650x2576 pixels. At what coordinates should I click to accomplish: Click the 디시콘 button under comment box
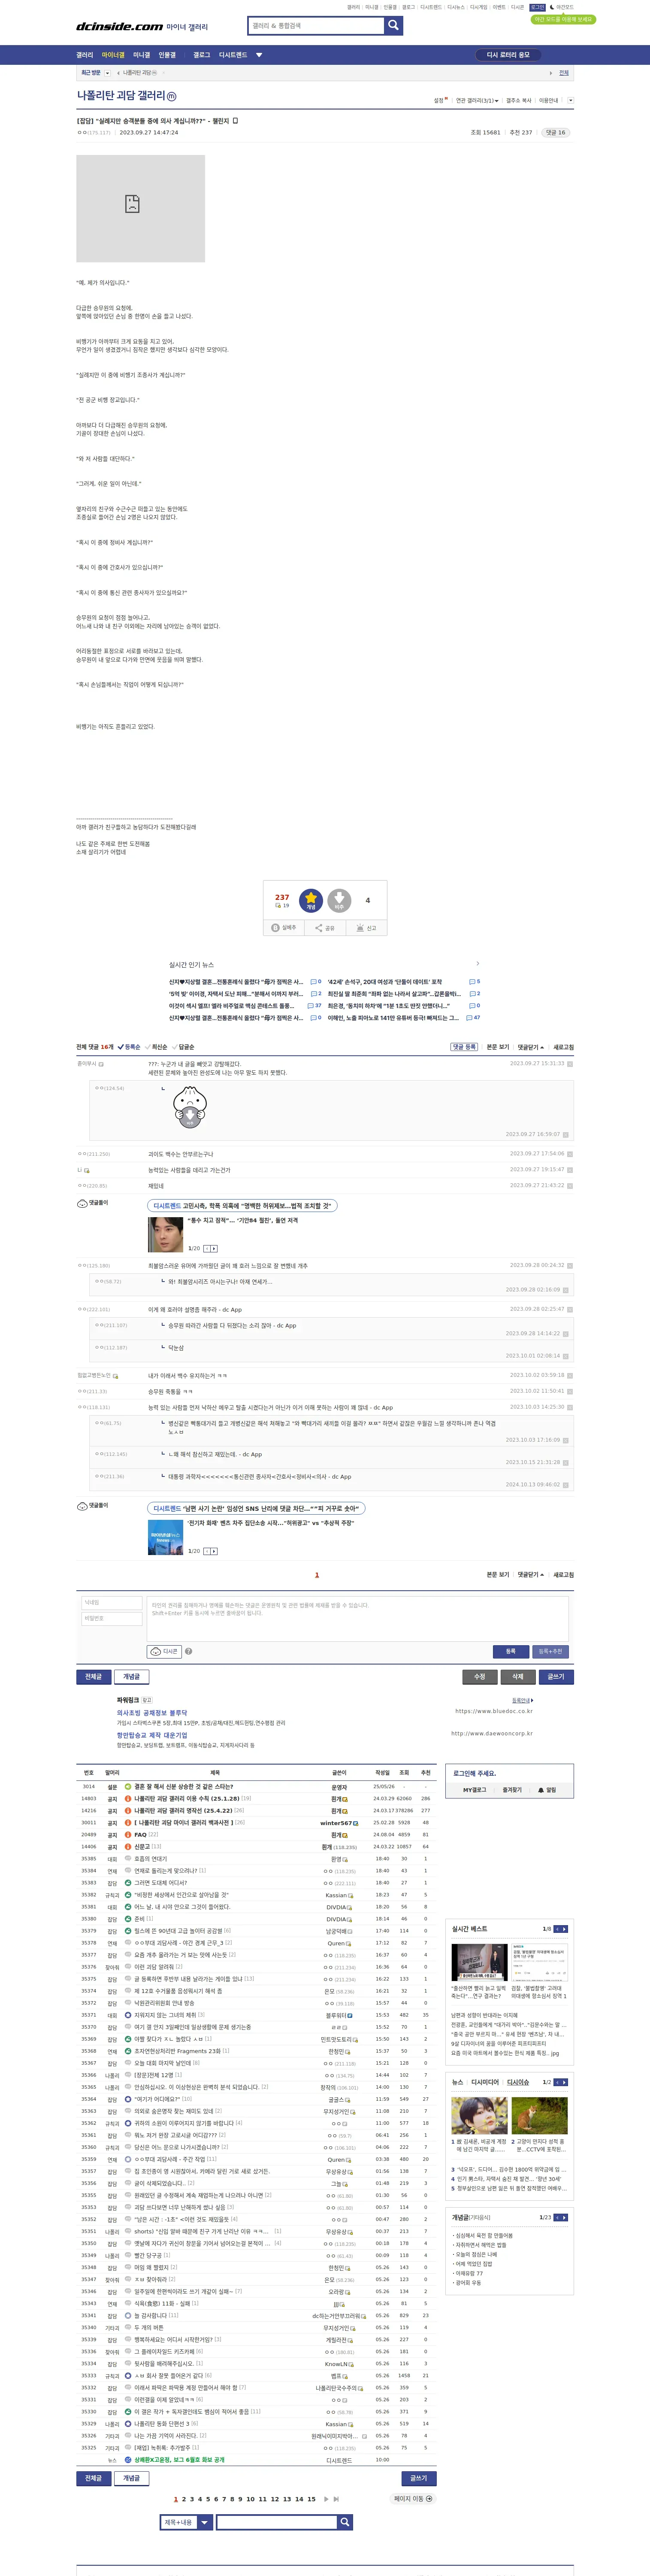pos(164,1652)
